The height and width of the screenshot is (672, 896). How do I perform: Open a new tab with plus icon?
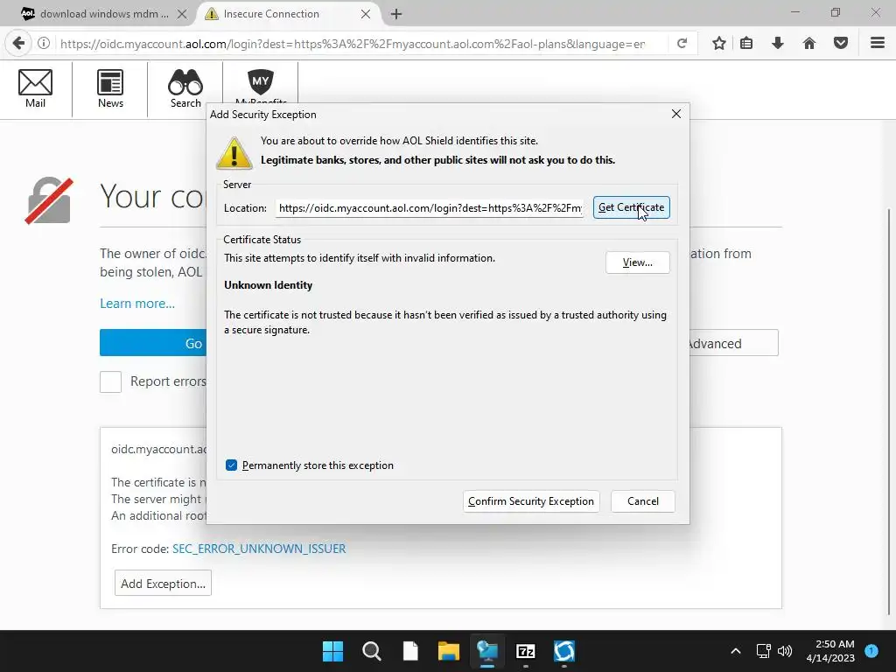(396, 14)
